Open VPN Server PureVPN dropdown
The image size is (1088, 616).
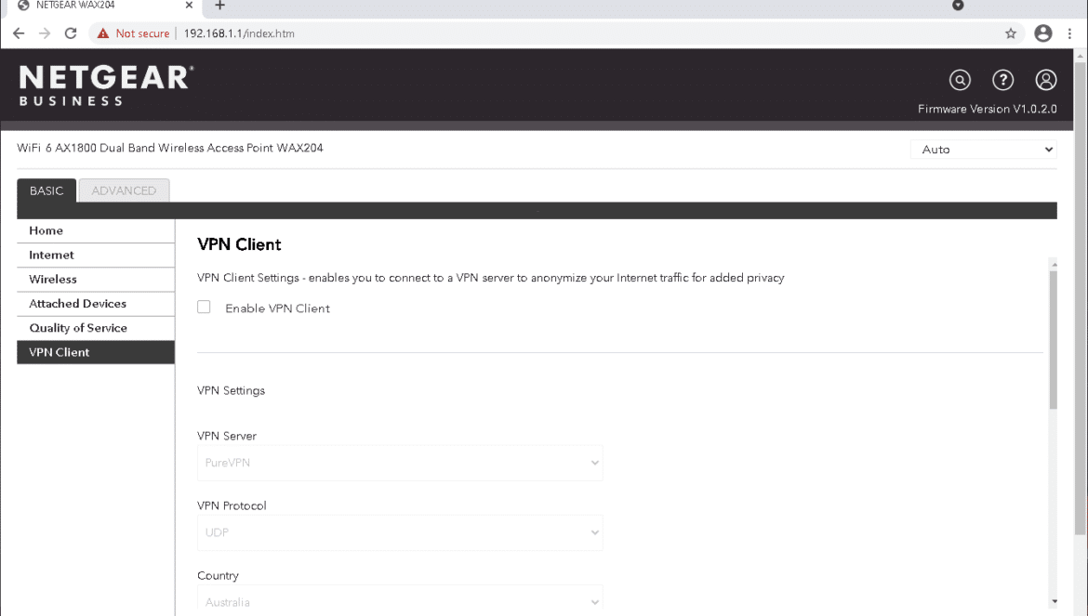click(x=400, y=463)
